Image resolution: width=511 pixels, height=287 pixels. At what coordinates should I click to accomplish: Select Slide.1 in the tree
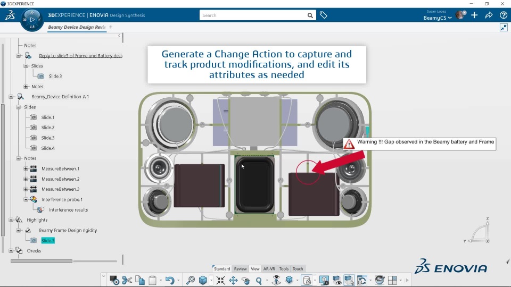[48, 117]
